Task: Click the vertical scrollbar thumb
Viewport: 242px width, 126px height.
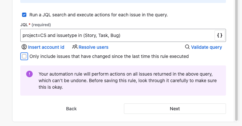Action: [x=236, y=60]
